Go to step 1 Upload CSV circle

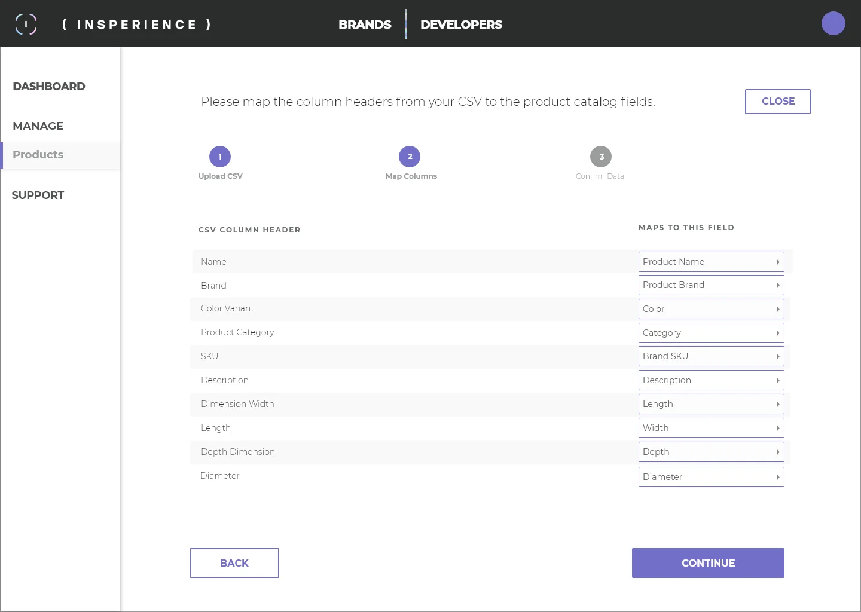[220, 157]
